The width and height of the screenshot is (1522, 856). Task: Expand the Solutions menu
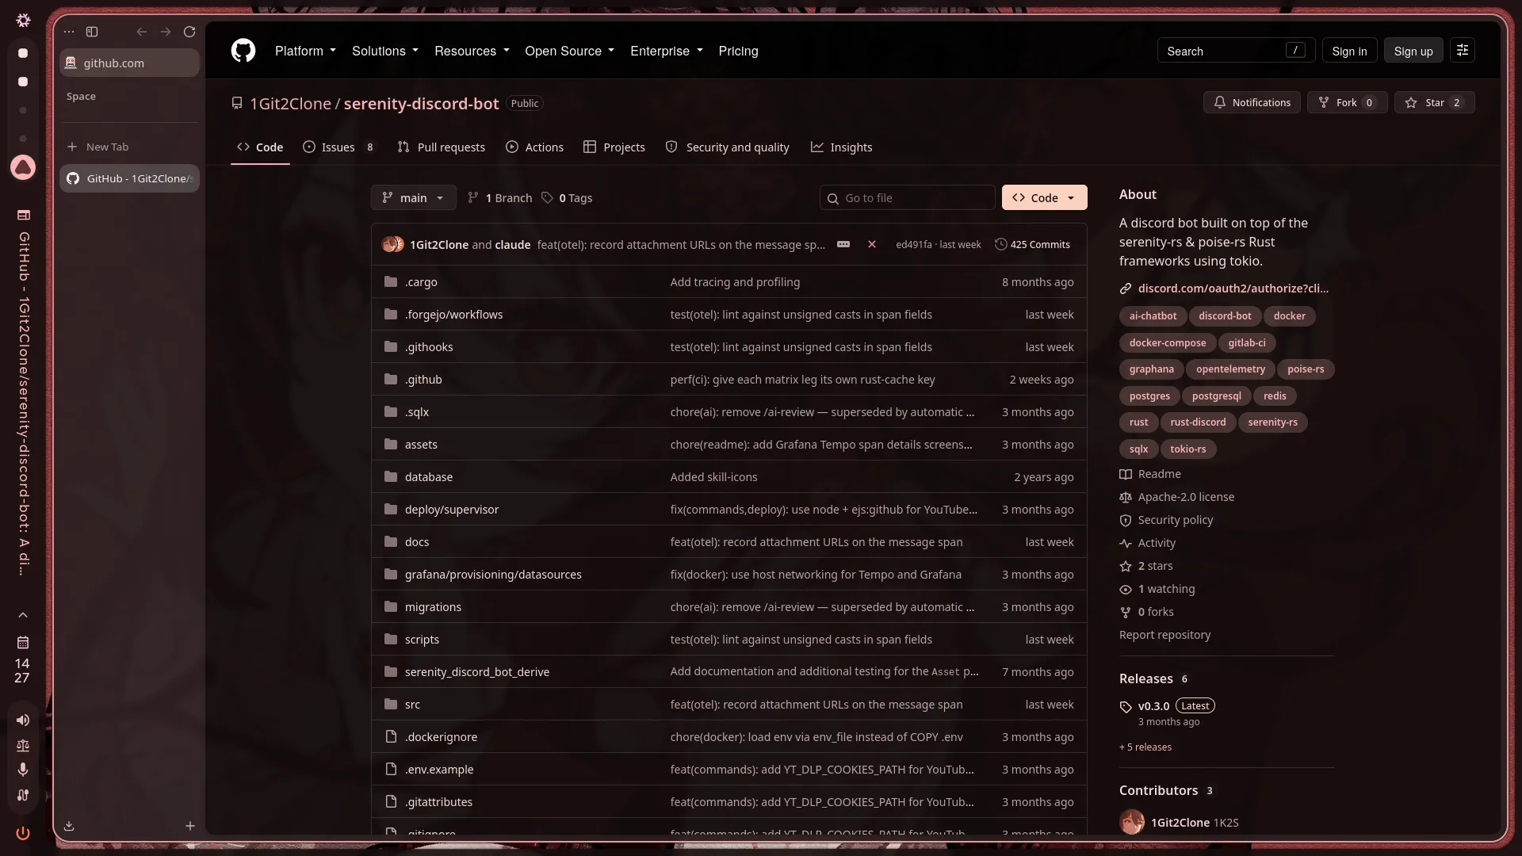[x=384, y=51]
